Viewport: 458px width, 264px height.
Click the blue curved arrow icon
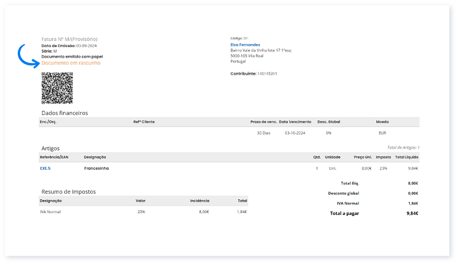click(x=26, y=55)
